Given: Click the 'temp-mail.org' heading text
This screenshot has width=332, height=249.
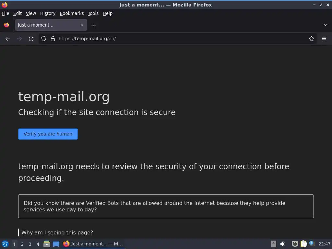Looking at the screenshot, I should coord(64,97).
